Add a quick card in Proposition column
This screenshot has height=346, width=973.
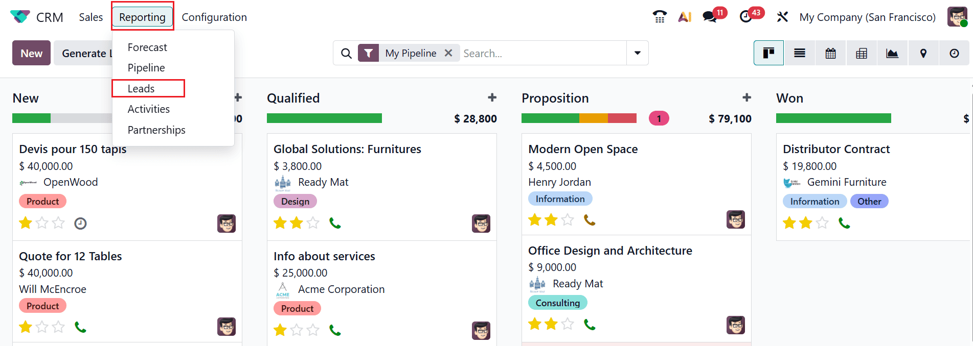[746, 97]
